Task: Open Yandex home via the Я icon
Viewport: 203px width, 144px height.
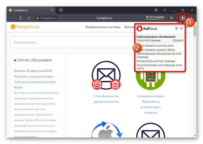Action: 20,18
